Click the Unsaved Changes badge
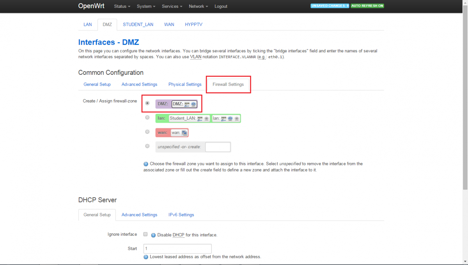Viewport: 468px width, 265px height. click(330, 6)
